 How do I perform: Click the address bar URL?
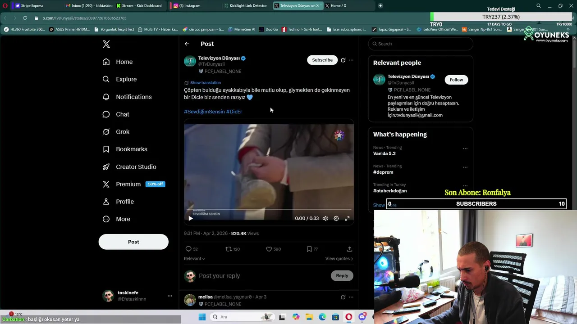click(85, 18)
